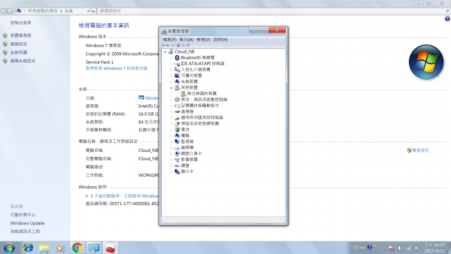This screenshot has height=254, width=451.
Task: Click the volume speaker tray icon
Action: [416, 248]
